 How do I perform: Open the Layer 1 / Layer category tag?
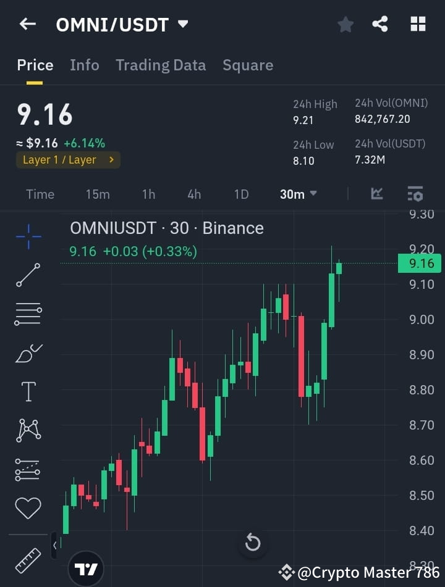68,160
